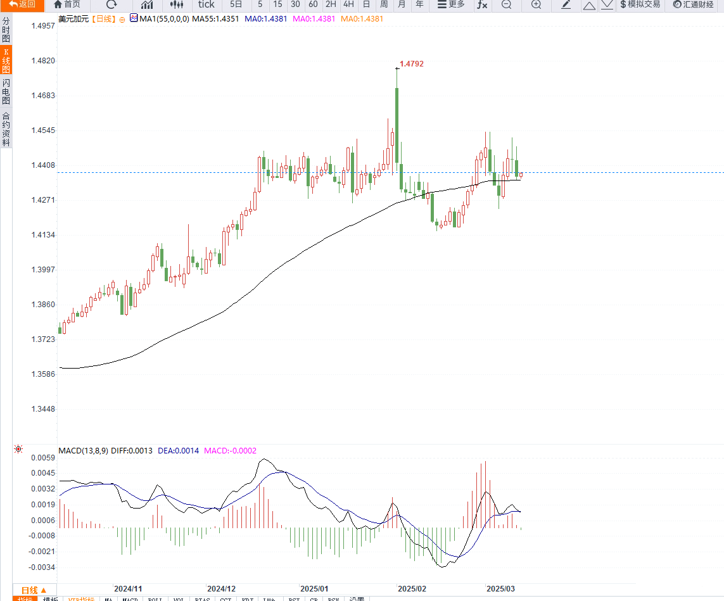Image resolution: width=724 pixels, height=601 pixels.
Task: Refresh the chart with the reload icon
Action: 111,4
